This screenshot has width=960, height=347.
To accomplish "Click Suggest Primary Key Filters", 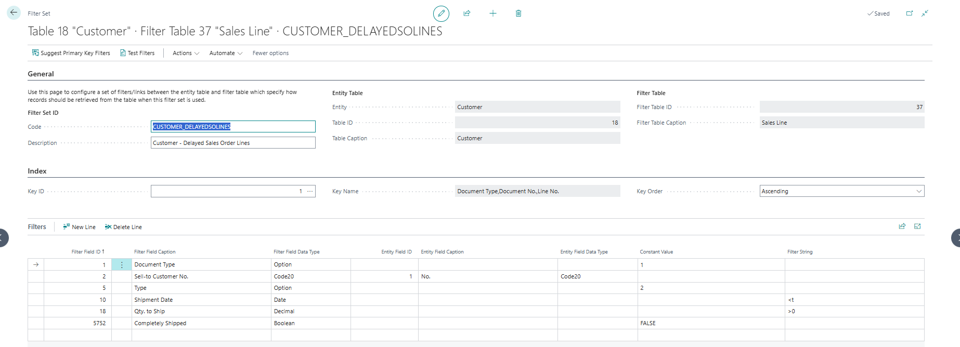I will [71, 53].
